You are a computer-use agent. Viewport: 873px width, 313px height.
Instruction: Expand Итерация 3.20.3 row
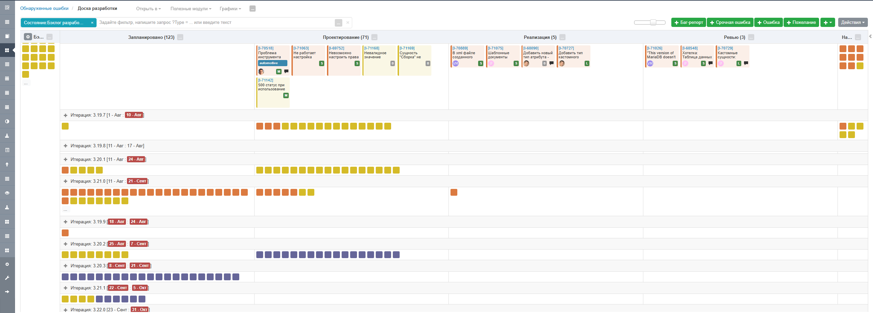66,266
